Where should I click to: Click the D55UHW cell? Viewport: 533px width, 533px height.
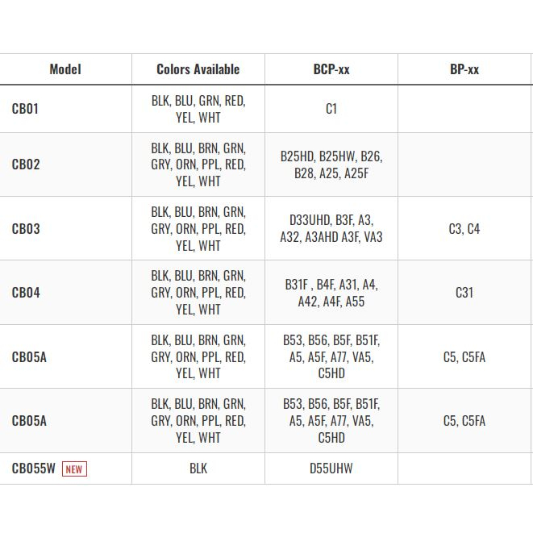[x=331, y=468]
